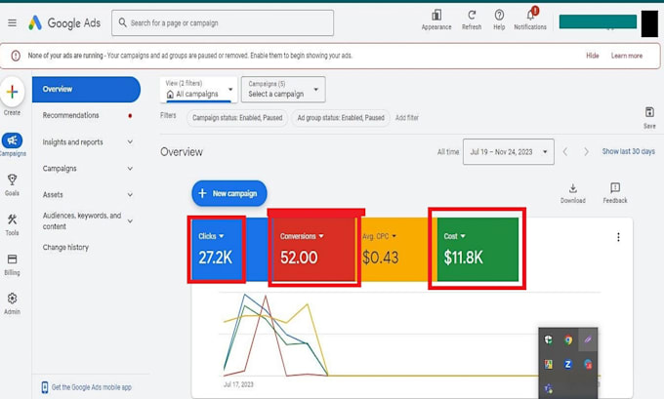This screenshot has width=664, height=399.
Task: Click the All time label
Action: coord(448,151)
